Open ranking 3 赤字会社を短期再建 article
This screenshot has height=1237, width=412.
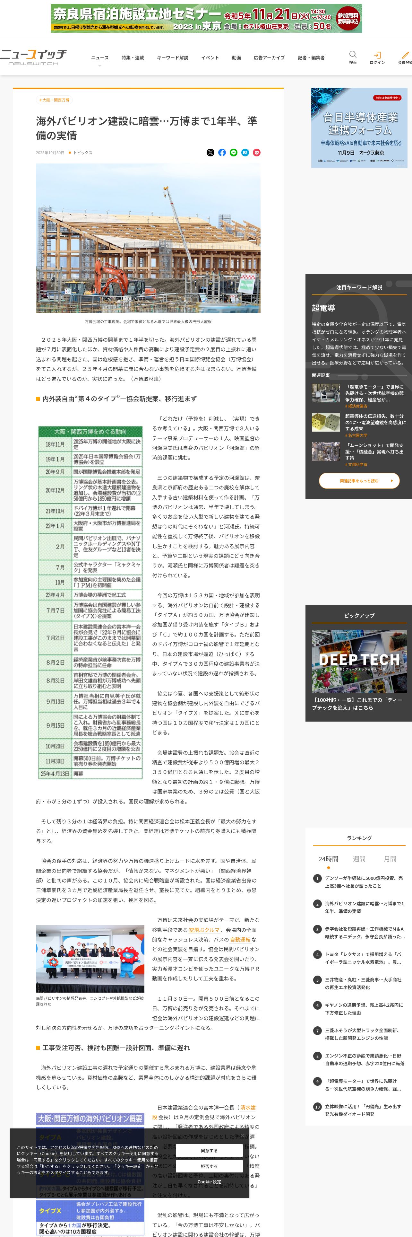tap(365, 933)
